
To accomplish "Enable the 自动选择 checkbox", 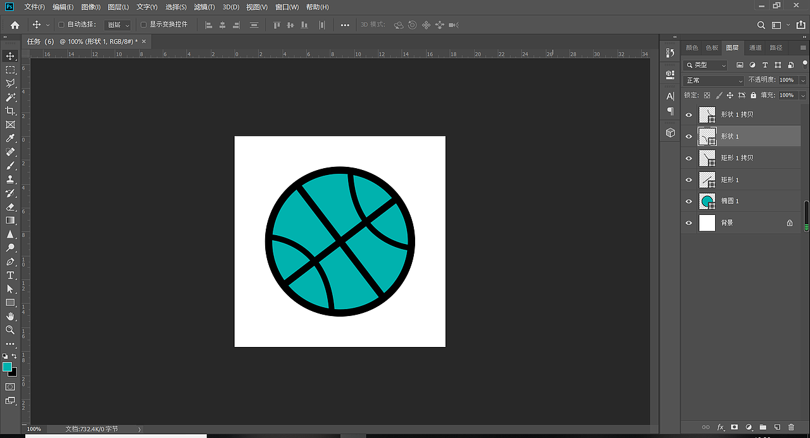I will coord(61,25).
